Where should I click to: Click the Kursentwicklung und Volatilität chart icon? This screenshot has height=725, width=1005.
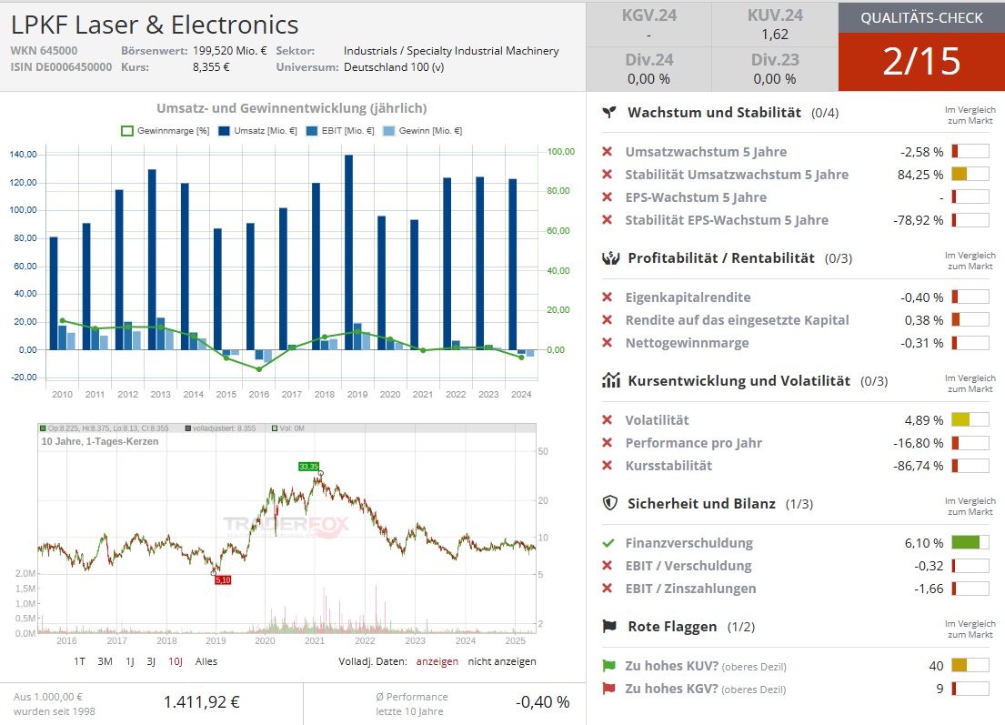[x=611, y=381]
